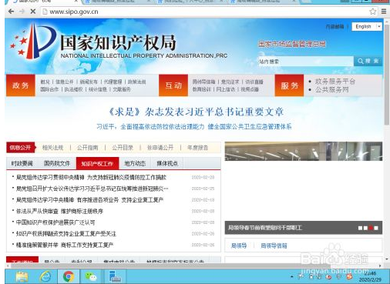This screenshot has height=284, width=390.
Task: Switch to the 媒体视点 tab
Action: coord(167,163)
